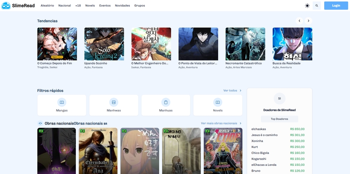Click the Filtros rápidos heading

[x=50, y=91]
